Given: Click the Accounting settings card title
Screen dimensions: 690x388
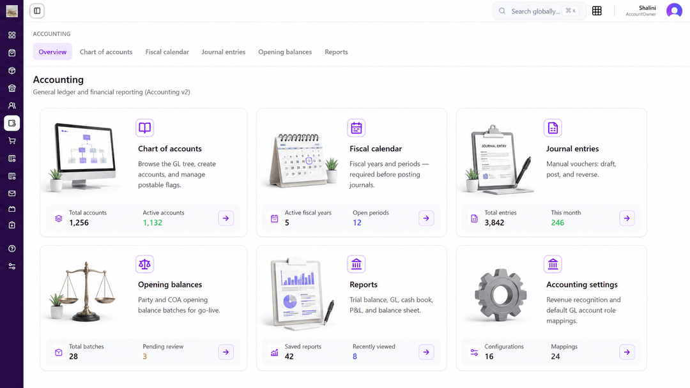Looking at the screenshot, I should (x=582, y=285).
